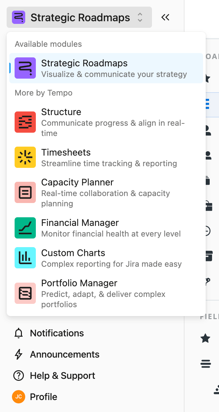Click the orange JC profile avatar
This screenshot has width=219, height=412.
19,397
